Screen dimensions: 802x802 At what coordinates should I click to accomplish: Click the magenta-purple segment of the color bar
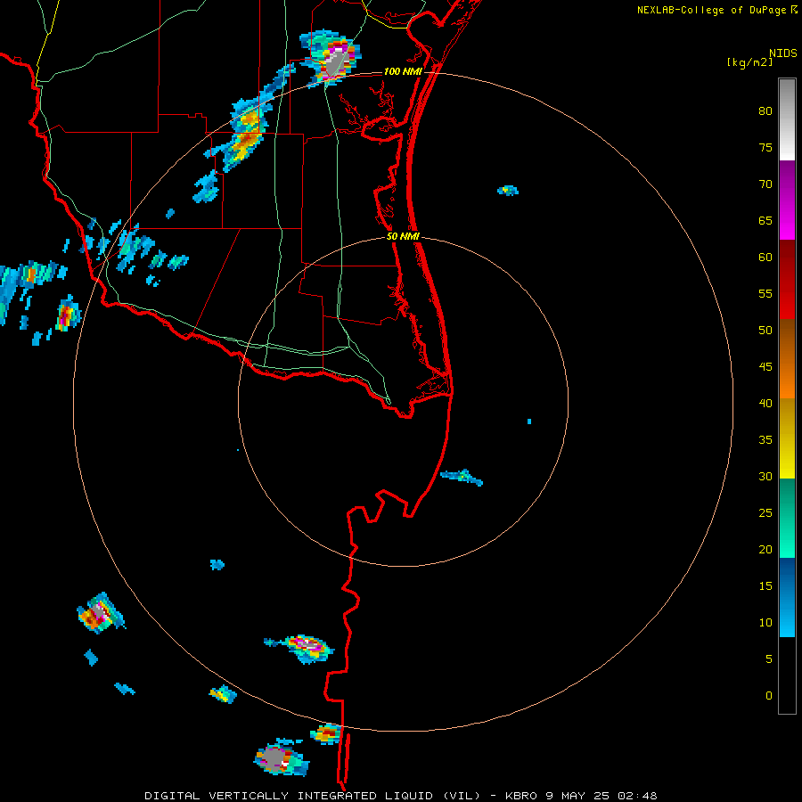pyautogui.click(x=787, y=200)
